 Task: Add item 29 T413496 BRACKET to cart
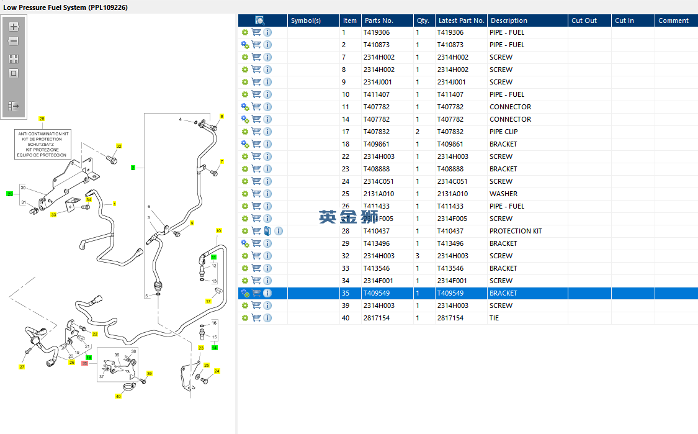click(256, 243)
